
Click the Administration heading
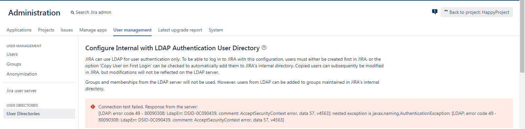(34, 12)
